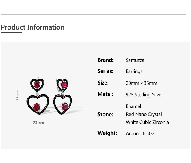Select the 20mm x 35mm size text
This screenshot has width=191, height=163.
pyautogui.click(x=141, y=83)
